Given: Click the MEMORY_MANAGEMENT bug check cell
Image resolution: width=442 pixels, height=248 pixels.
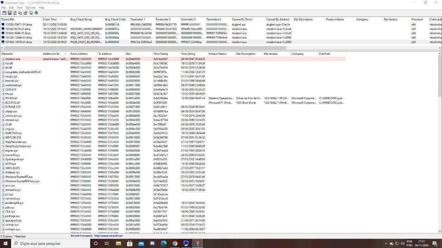Looking at the screenshot, I should [x=87, y=29].
